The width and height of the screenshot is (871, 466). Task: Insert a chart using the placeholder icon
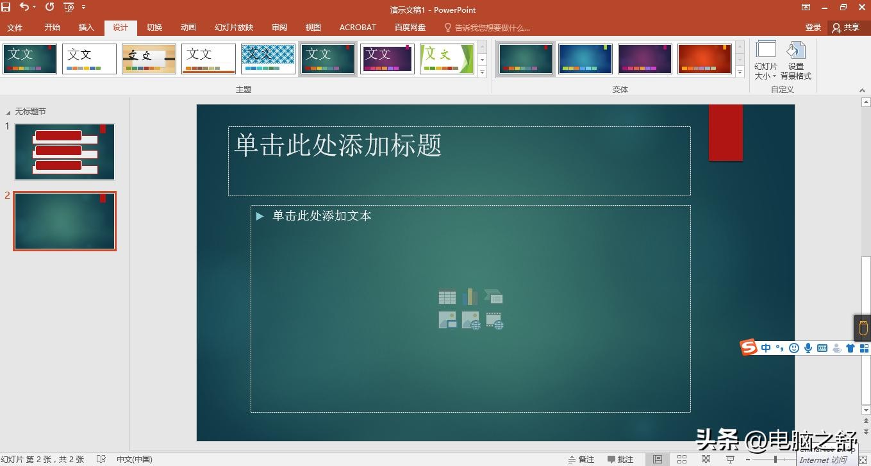coord(470,297)
